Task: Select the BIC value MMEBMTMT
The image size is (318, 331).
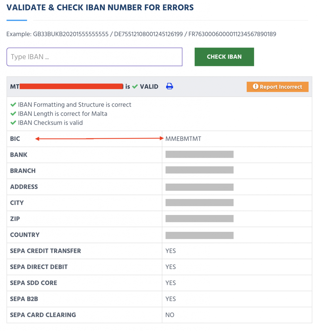Action: (x=184, y=138)
